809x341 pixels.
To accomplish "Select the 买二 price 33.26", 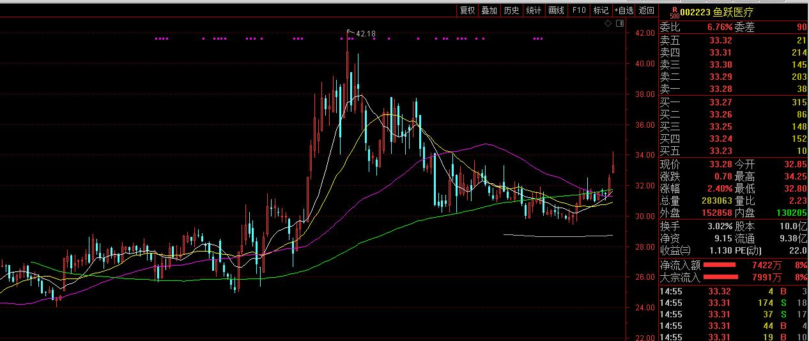I will pos(721,114).
